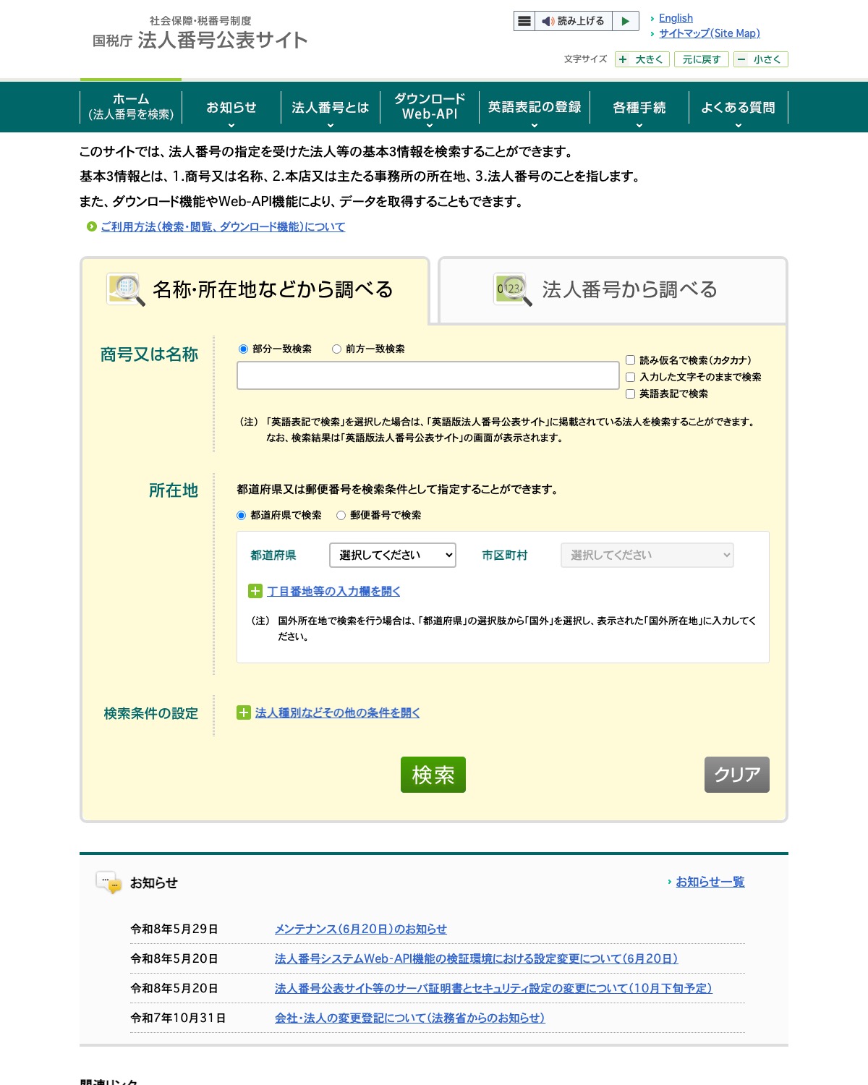Screen dimensions: 868x1085
Task: Expand the よくある質問 navigation menu
Action: (x=738, y=107)
